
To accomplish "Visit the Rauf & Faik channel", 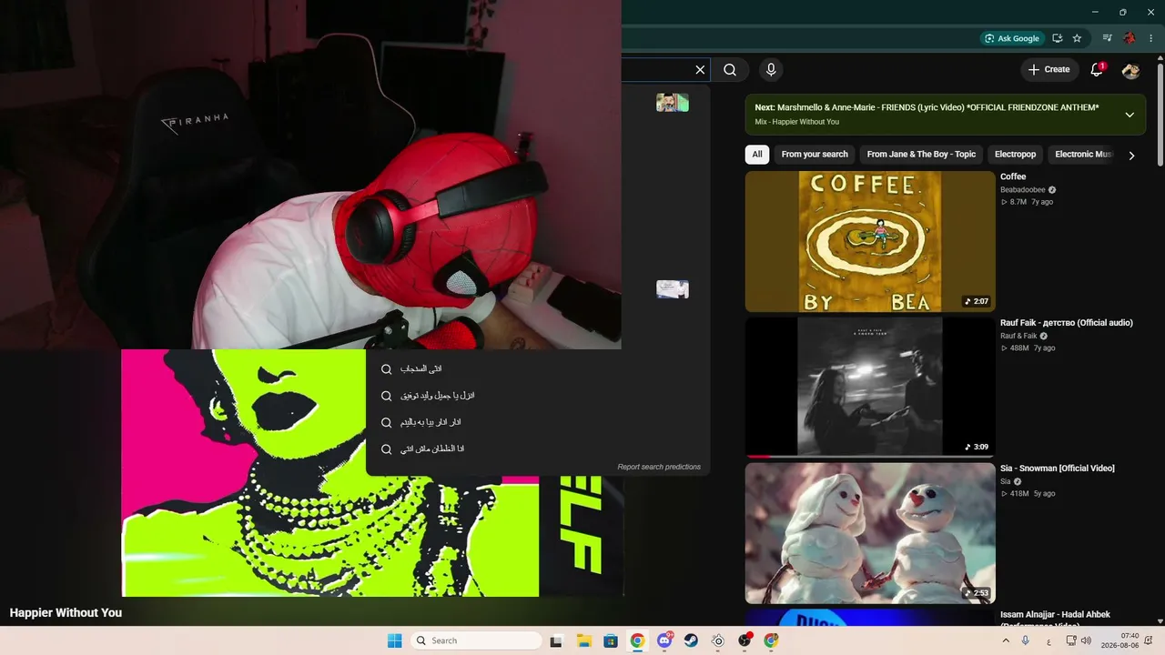I will point(1018,337).
